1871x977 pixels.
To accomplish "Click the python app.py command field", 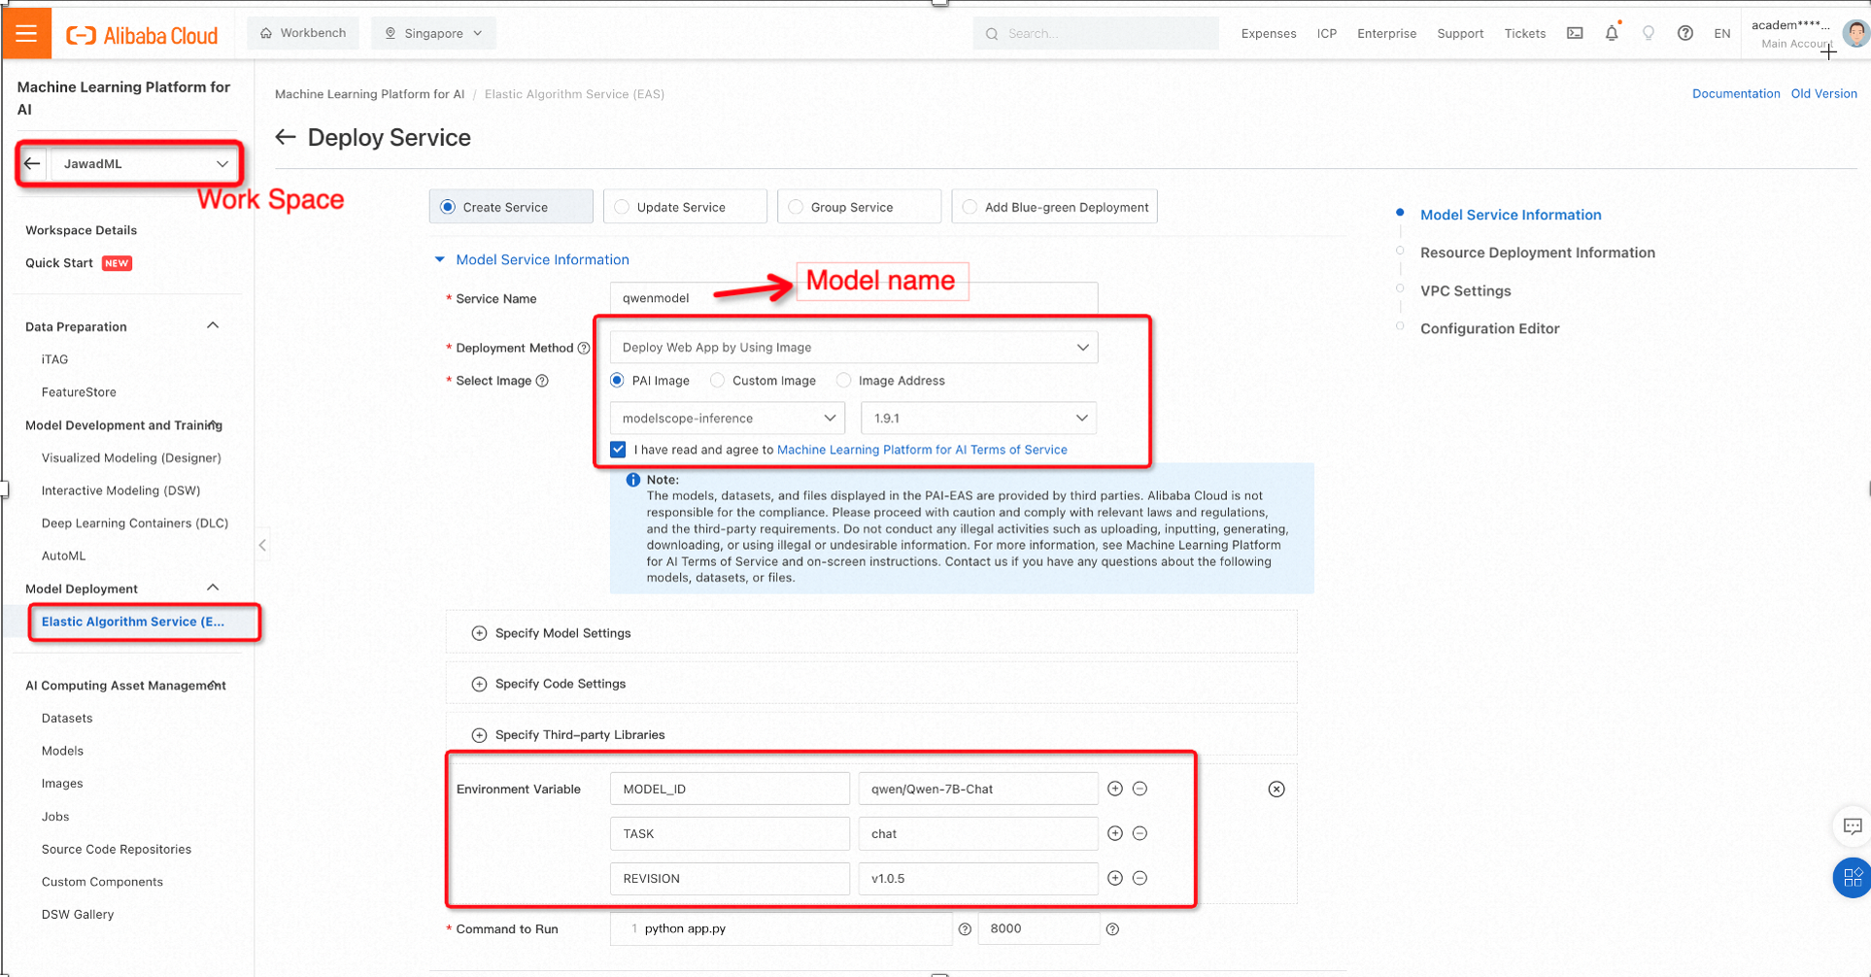I will point(781,929).
